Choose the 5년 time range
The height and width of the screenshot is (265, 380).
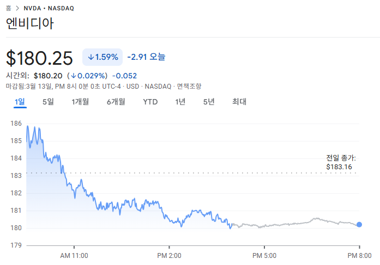click(x=209, y=101)
